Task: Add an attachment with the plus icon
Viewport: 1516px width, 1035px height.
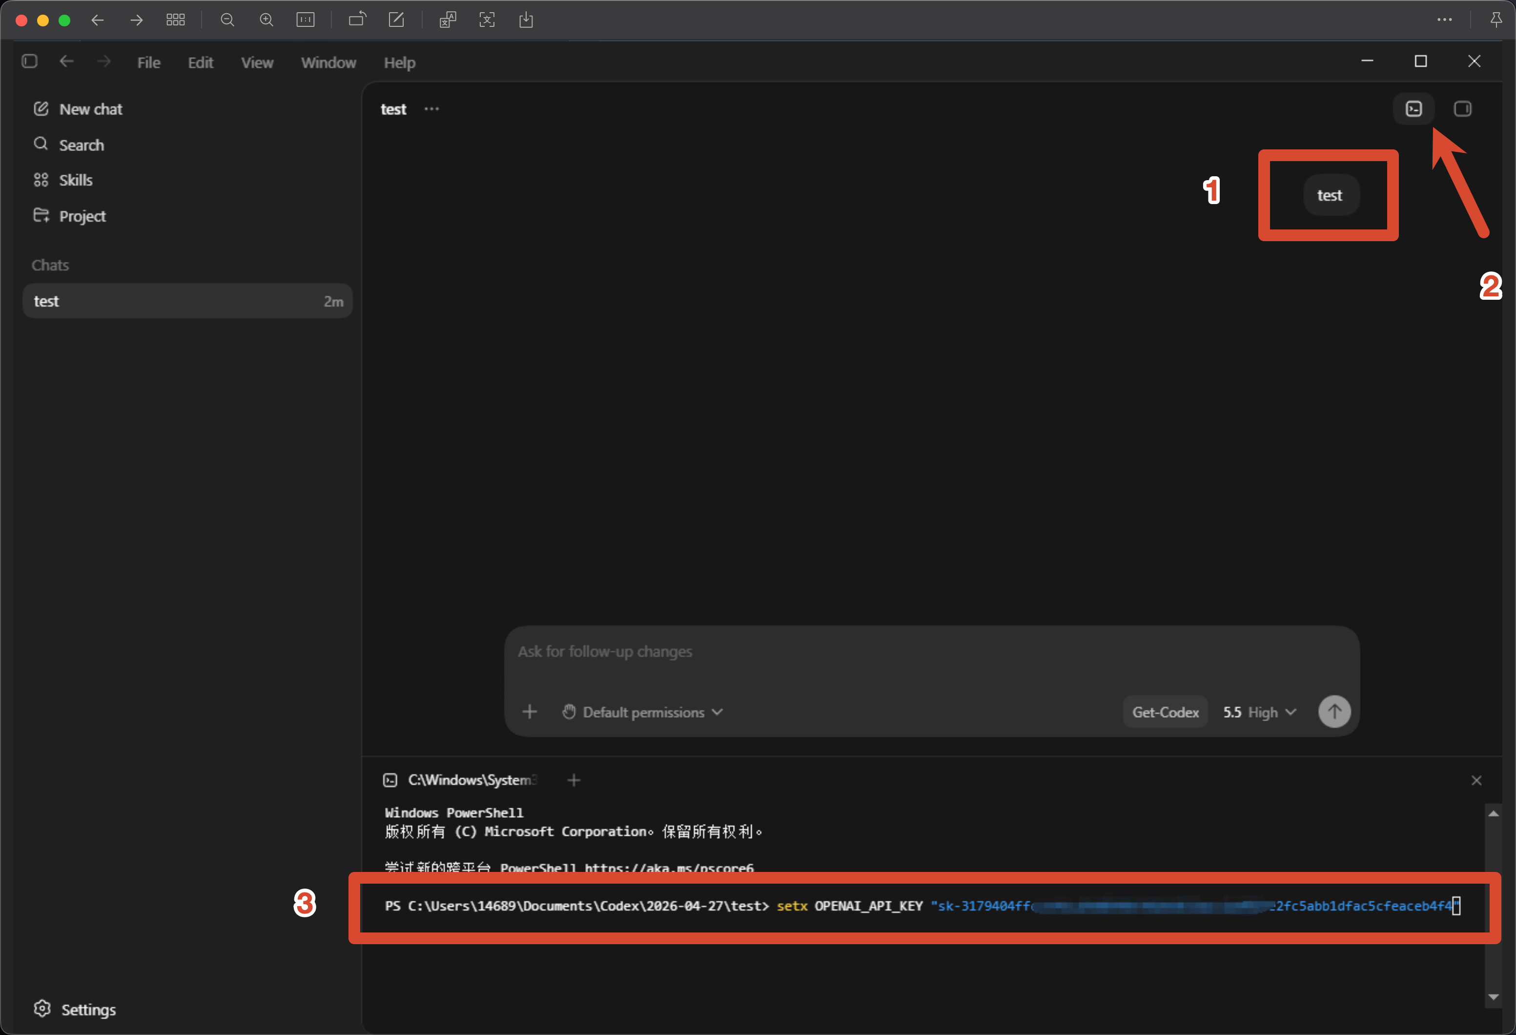Action: coord(530,712)
